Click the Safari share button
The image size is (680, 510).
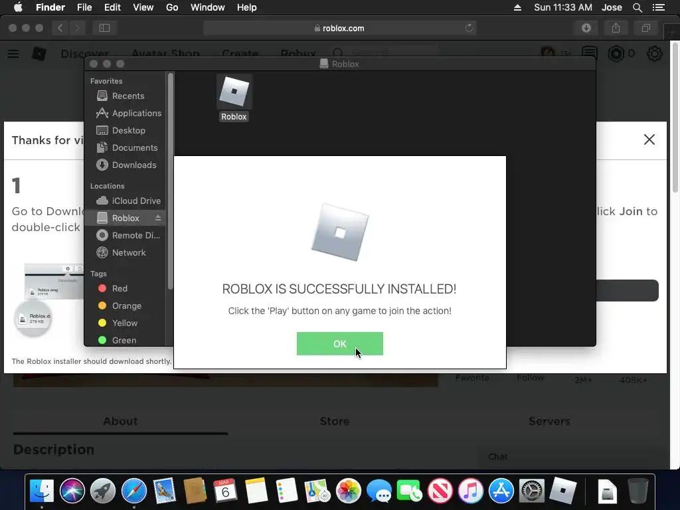point(616,28)
